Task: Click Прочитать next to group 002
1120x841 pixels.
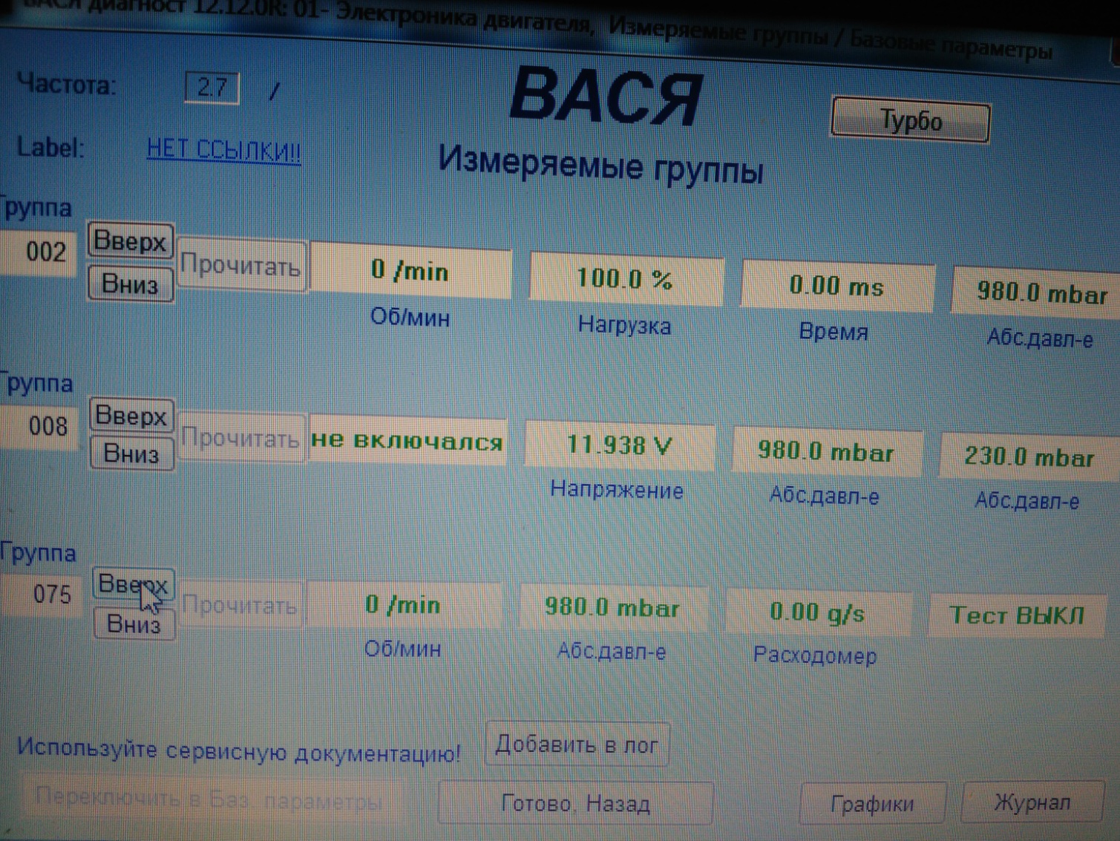Action: pos(240,265)
